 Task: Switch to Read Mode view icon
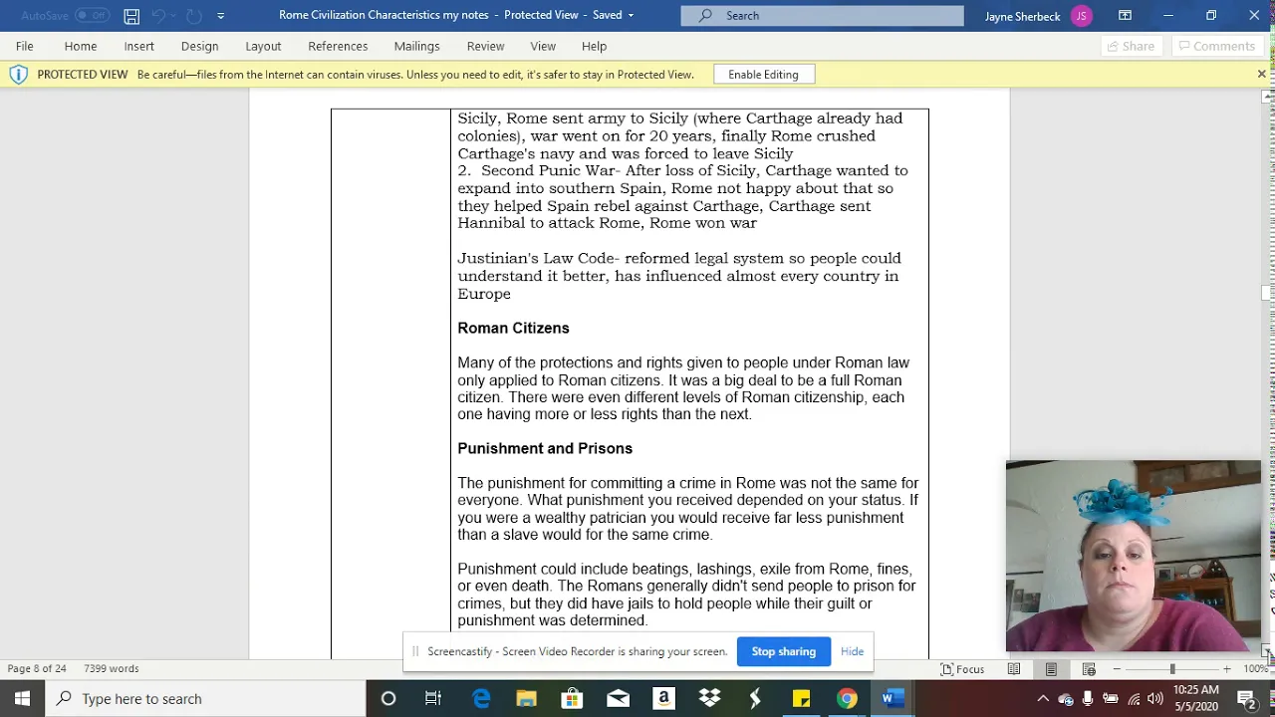pyautogui.click(x=1013, y=669)
